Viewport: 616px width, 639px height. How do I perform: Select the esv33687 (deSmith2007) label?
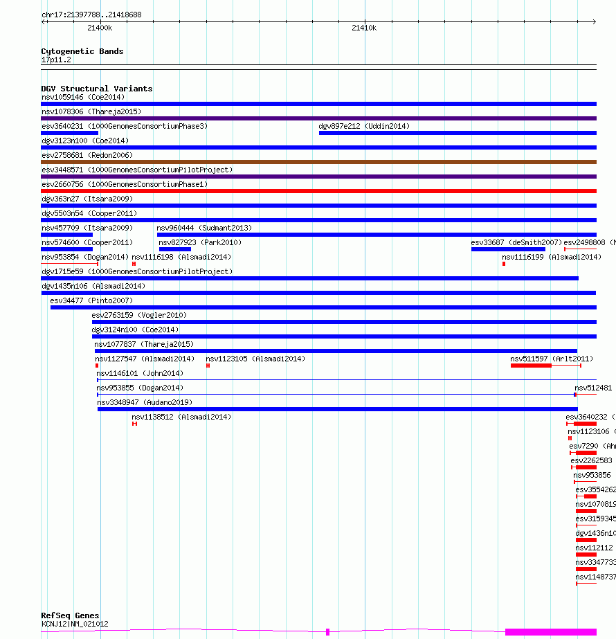pos(516,242)
